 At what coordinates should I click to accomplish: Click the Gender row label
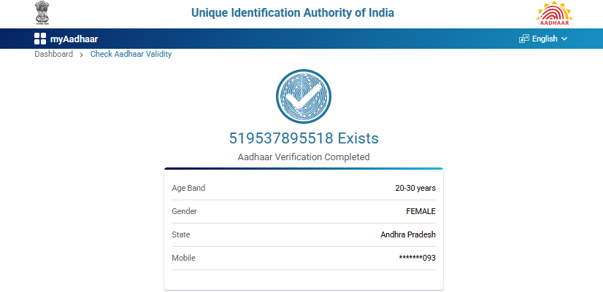(x=185, y=211)
